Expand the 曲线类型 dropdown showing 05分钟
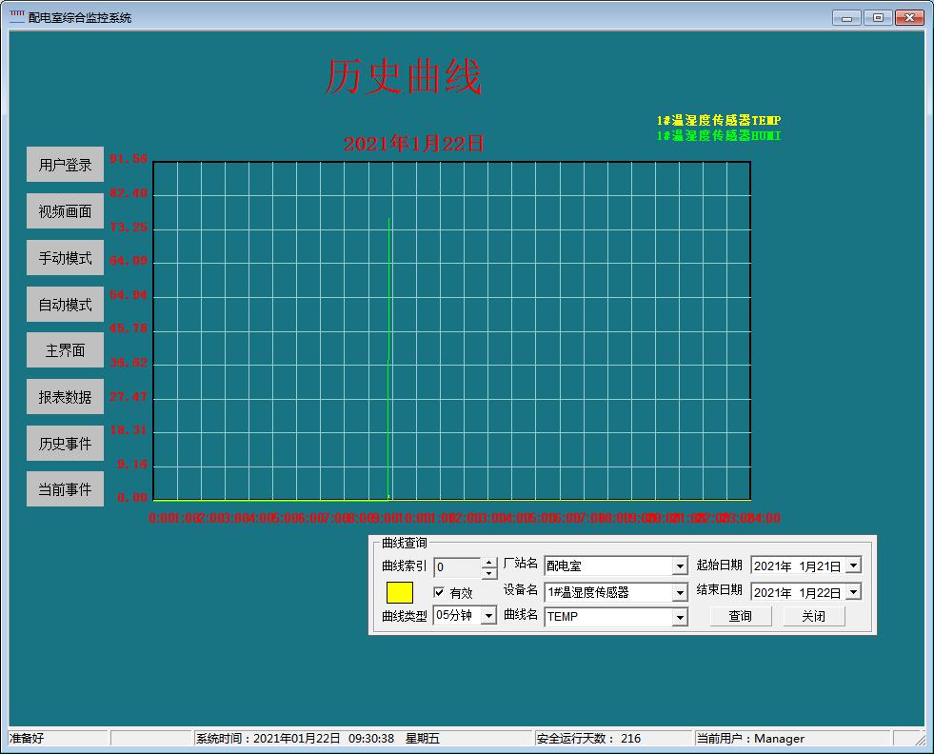This screenshot has height=754, width=934. tap(488, 616)
